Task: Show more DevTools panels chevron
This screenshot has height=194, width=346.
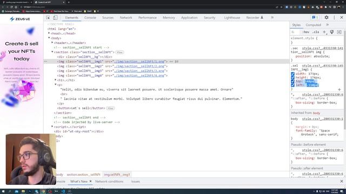Action: point(272,17)
